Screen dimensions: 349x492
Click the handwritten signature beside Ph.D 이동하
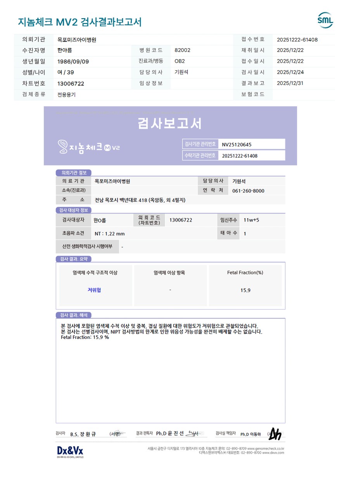click(x=275, y=434)
